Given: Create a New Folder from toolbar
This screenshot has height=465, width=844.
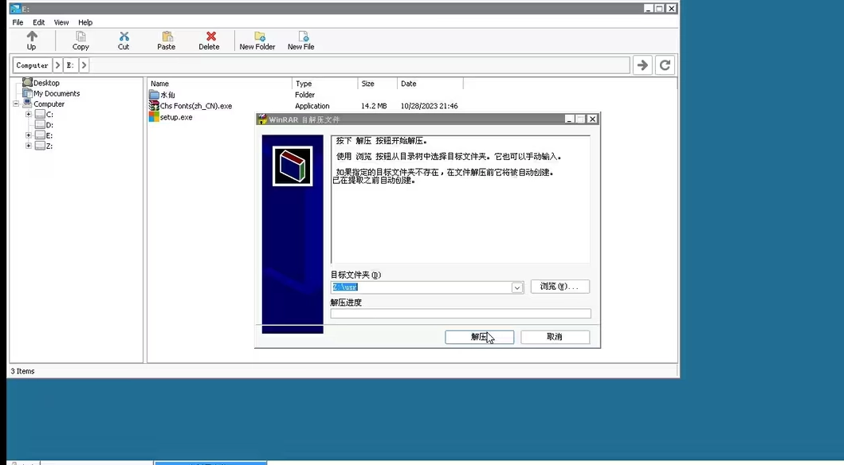Looking at the screenshot, I should (258, 37).
